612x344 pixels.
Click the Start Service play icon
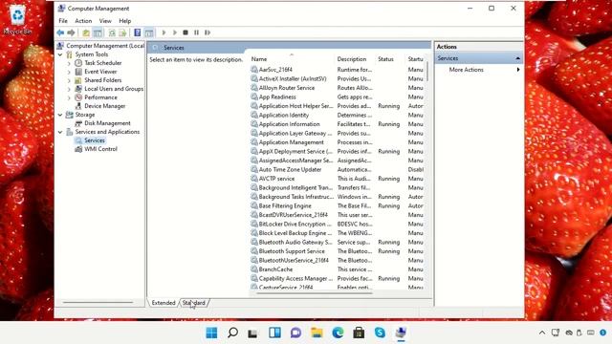[164, 32]
